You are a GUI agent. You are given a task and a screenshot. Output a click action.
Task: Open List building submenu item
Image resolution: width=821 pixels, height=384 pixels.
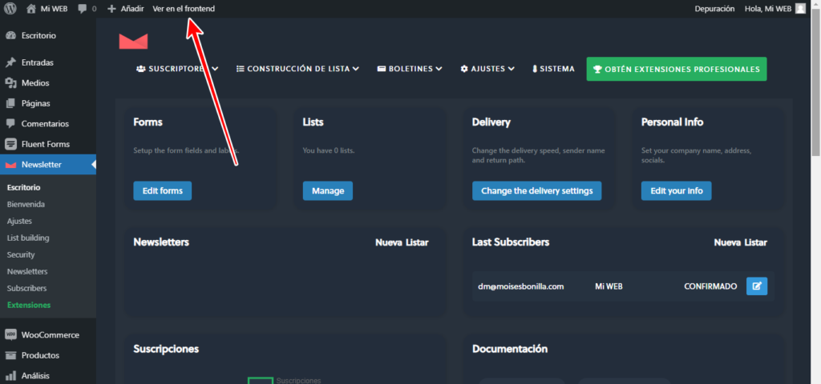point(28,238)
